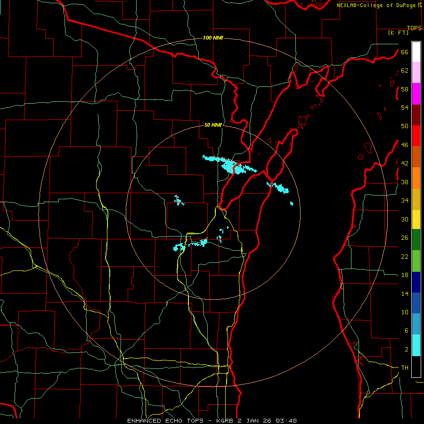This screenshot has width=424, height=424.
Task: Click the "10" legend value
Action: click(405, 312)
